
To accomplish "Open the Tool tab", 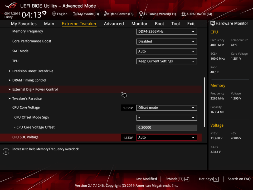I will coord(176,24).
